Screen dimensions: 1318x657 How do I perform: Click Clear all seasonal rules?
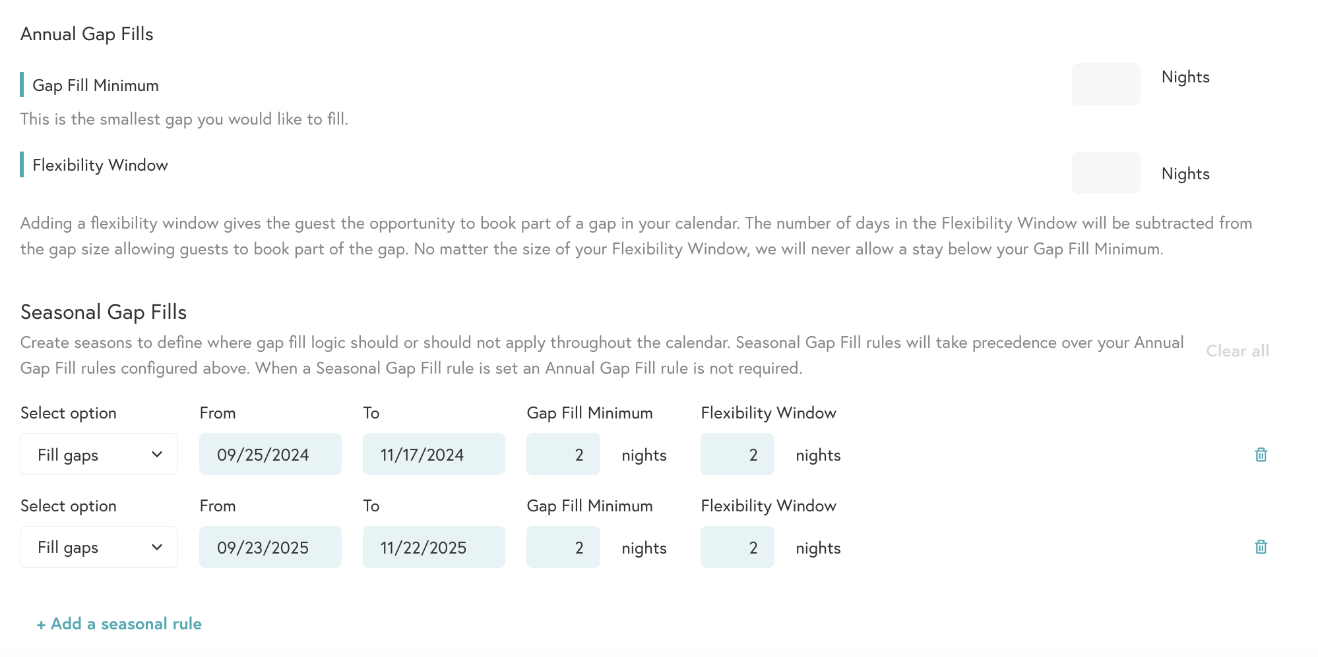[1238, 351]
